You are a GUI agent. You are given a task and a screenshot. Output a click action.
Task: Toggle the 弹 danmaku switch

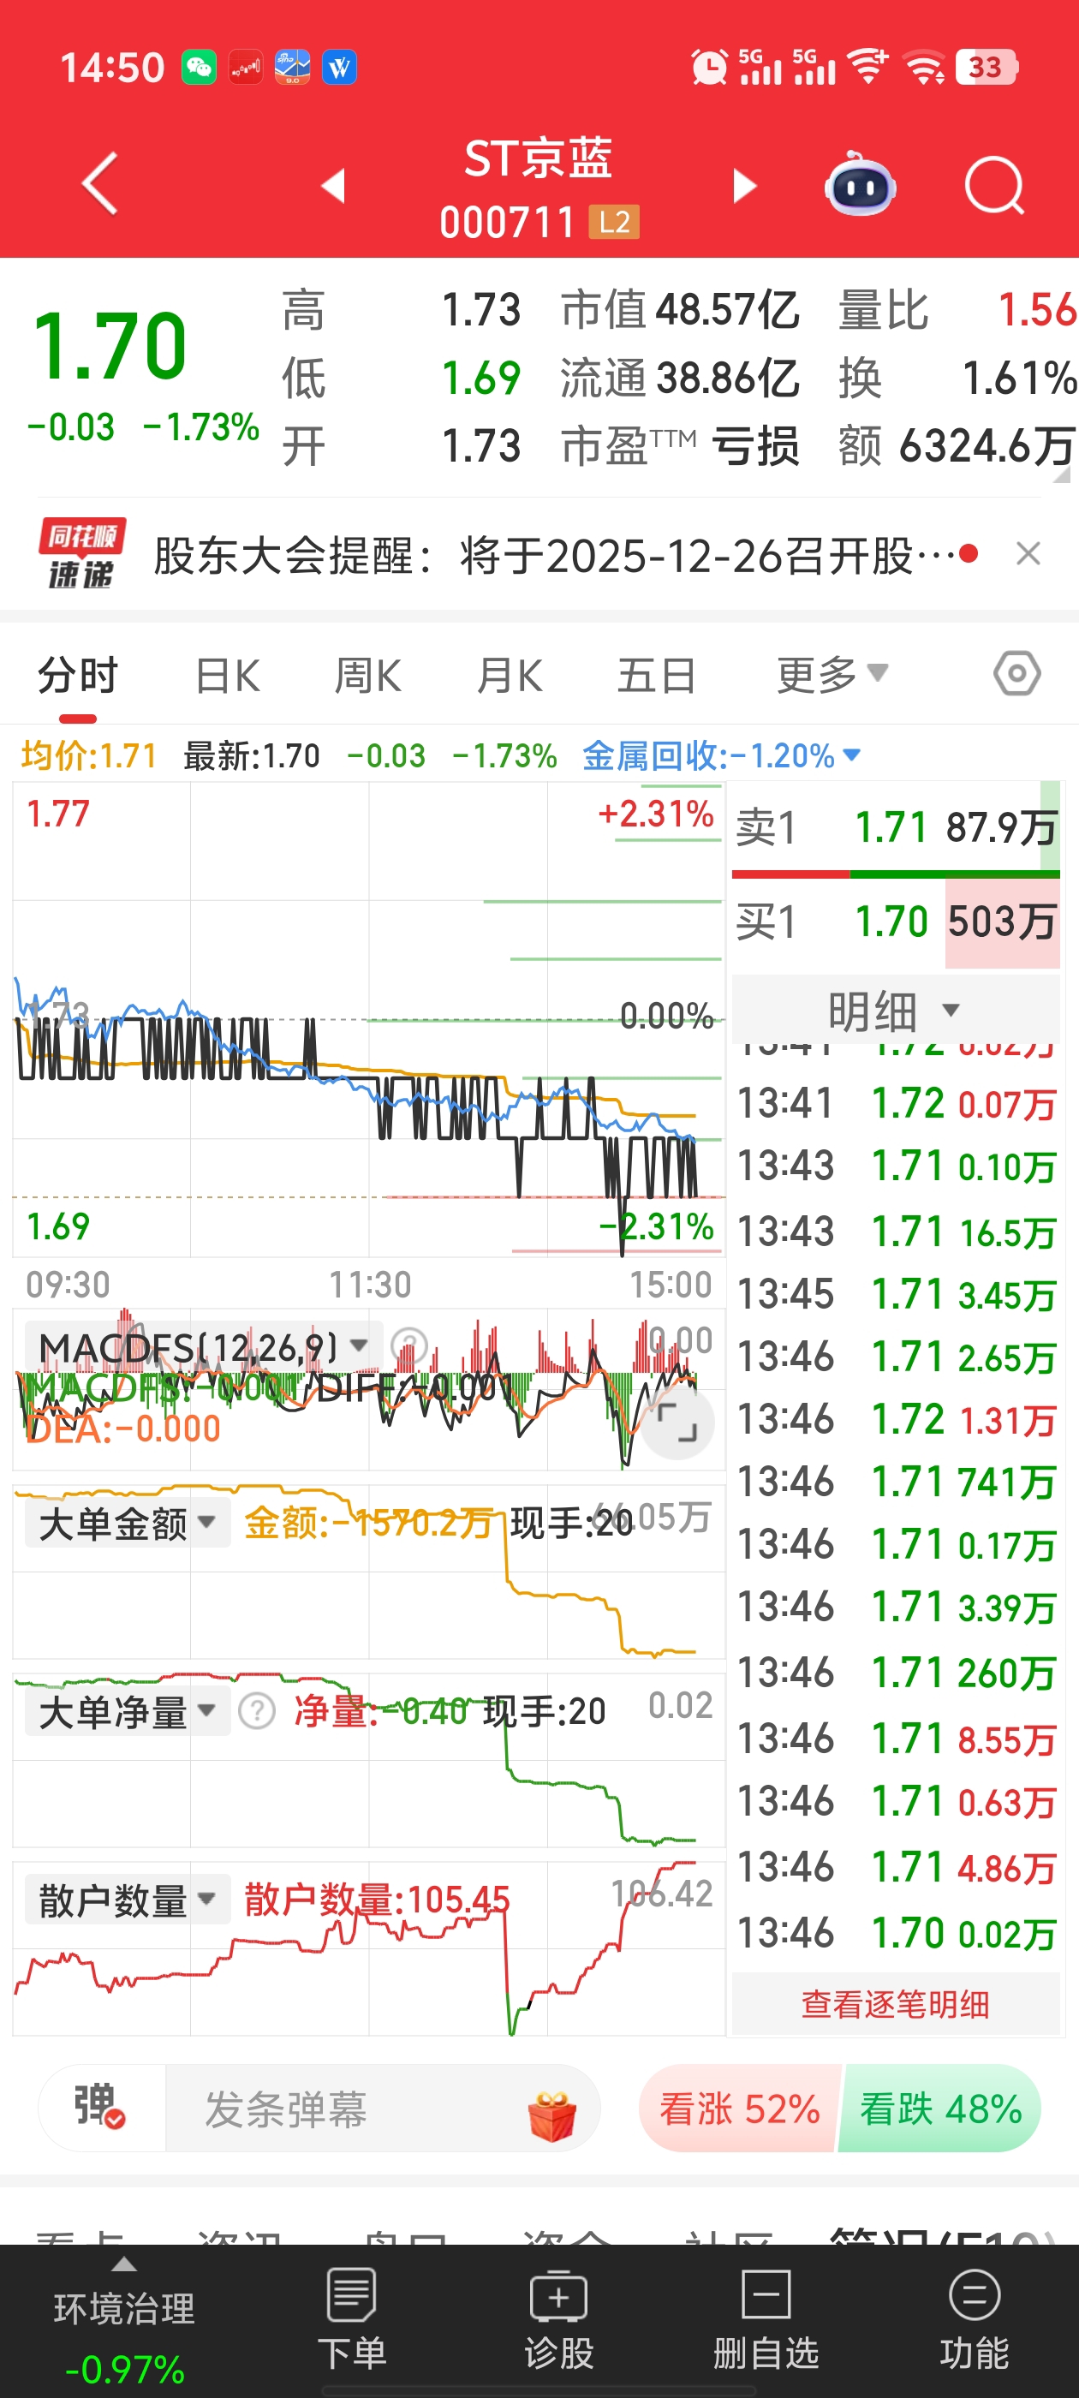tap(100, 2108)
